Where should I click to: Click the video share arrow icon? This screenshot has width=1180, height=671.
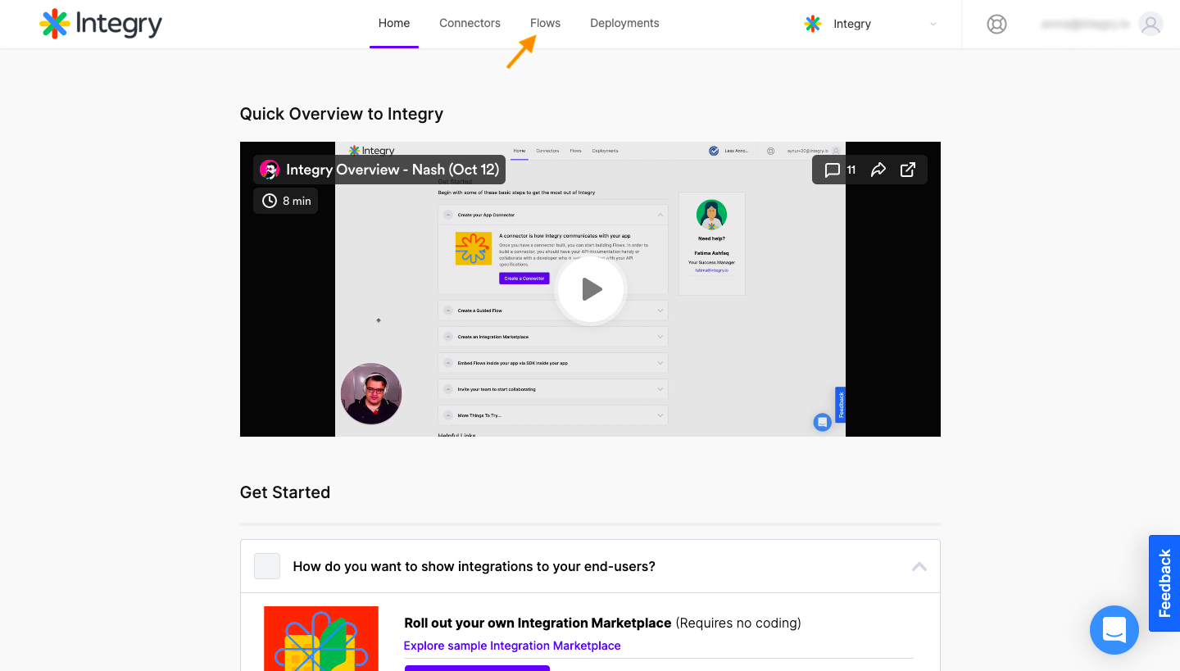click(x=878, y=170)
